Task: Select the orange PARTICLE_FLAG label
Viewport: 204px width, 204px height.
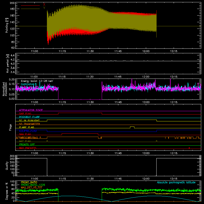Action: (x=29, y=138)
